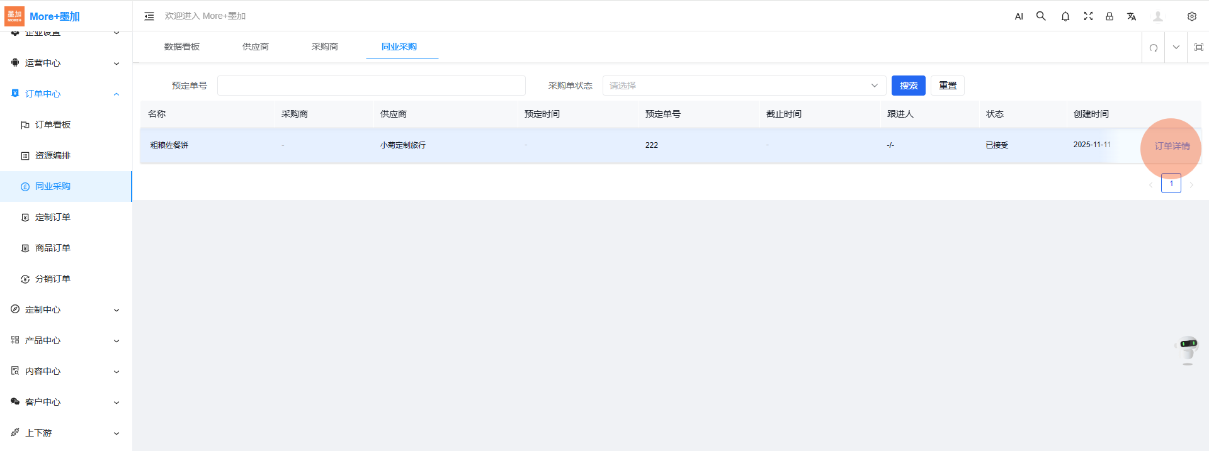Image resolution: width=1209 pixels, height=451 pixels.
Task: Click the refresh page icon in tab bar
Action: [1154, 48]
